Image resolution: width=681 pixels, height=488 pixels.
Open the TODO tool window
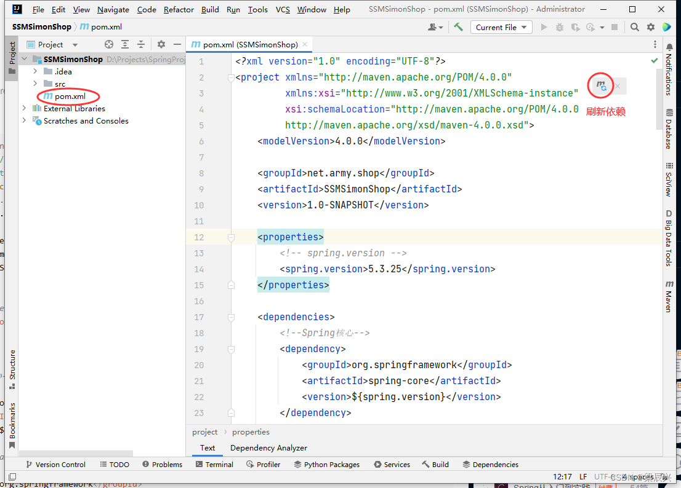point(115,464)
